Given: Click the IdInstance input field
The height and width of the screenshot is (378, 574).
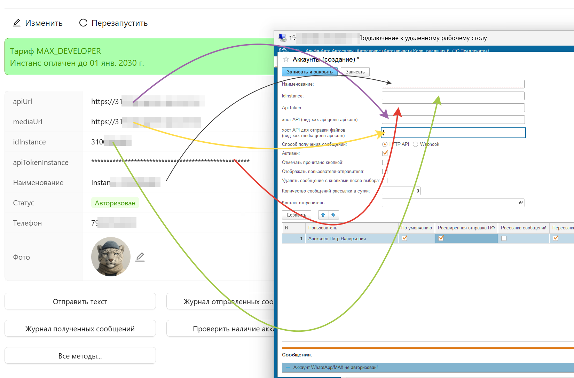Looking at the screenshot, I should click(453, 96).
